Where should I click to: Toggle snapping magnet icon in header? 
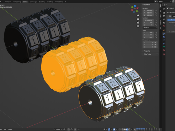(x=69, y=130)
